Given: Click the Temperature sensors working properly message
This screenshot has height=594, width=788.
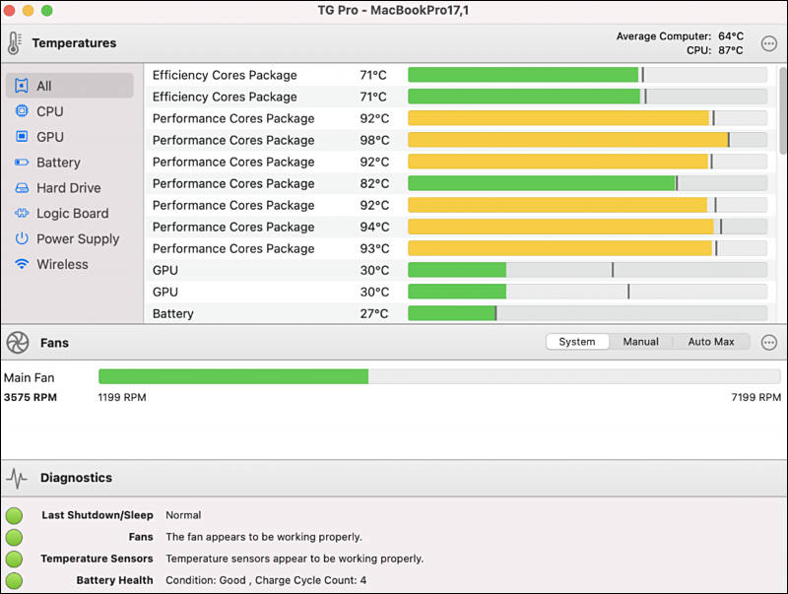Looking at the screenshot, I should 295,559.
